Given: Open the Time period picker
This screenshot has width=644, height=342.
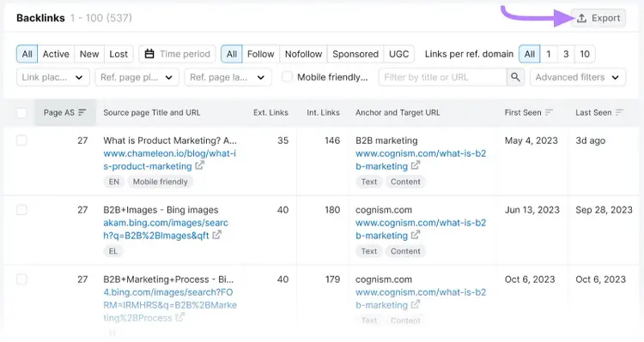Looking at the screenshot, I should tap(177, 54).
